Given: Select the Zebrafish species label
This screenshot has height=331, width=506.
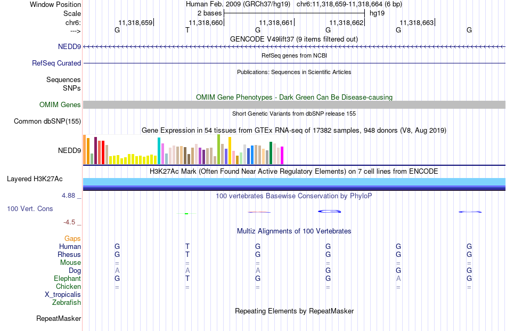Looking at the screenshot, I should [67, 302].
